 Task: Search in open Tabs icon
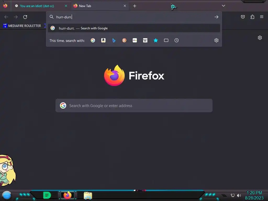[166, 40]
